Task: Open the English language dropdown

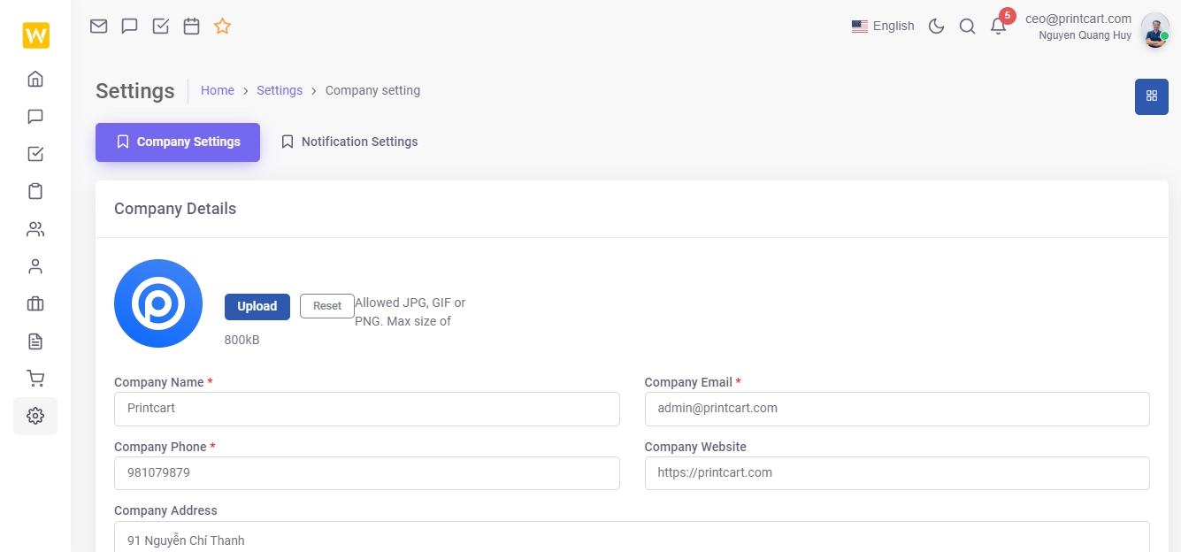Action: 882,26
